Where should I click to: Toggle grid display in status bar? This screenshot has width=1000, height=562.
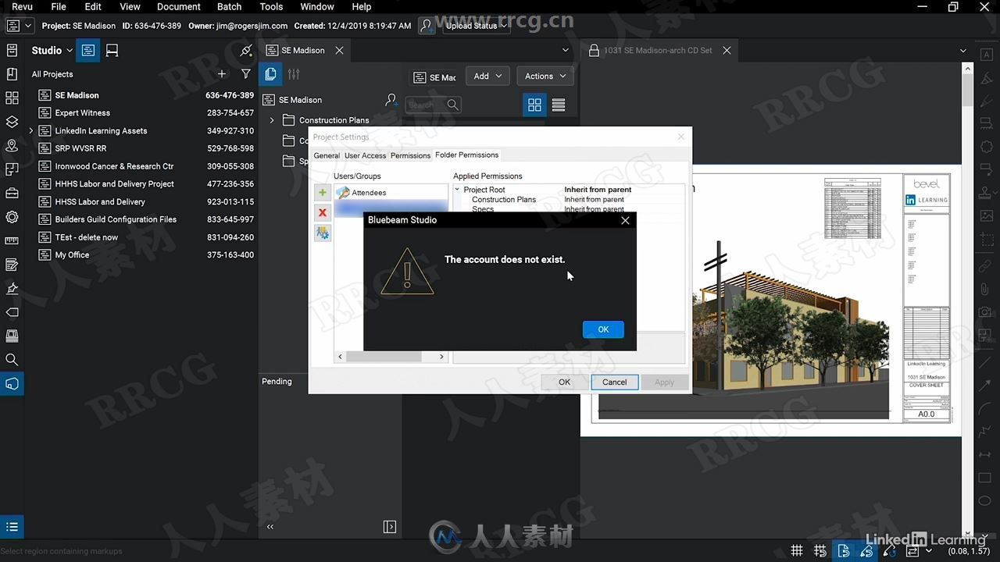pyautogui.click(x=797, y=551)
